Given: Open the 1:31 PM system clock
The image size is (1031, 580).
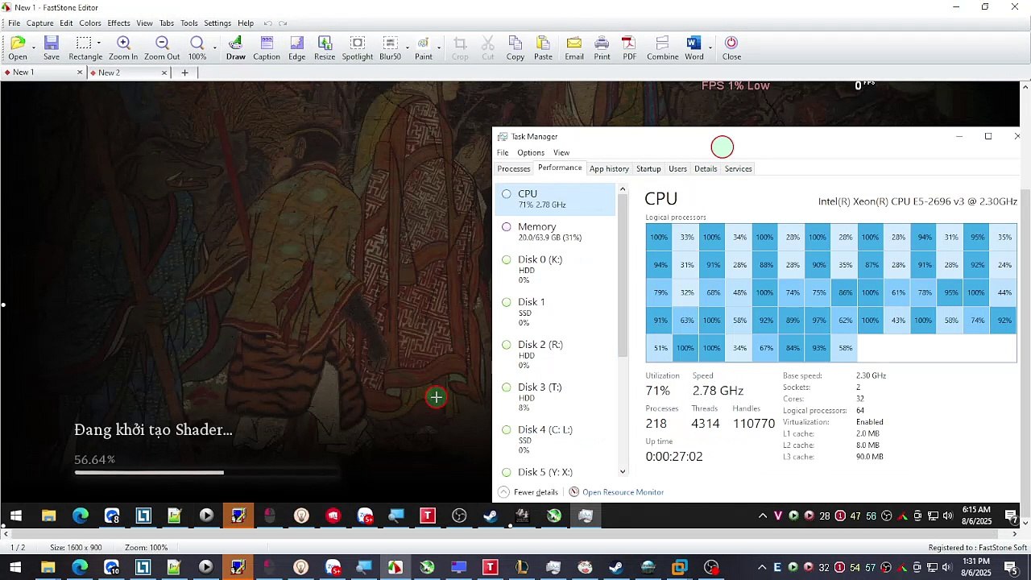Looking at the screenshot, I should click(975, 567).
